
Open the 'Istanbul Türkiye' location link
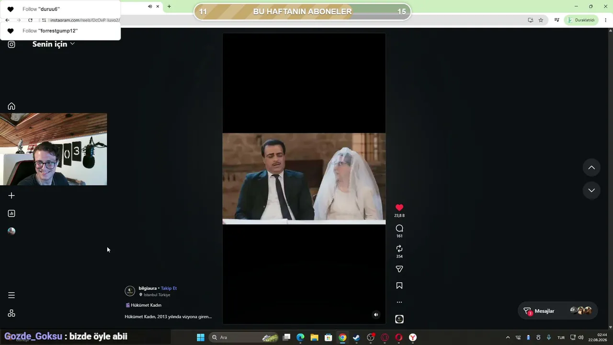tap(157, 295)
